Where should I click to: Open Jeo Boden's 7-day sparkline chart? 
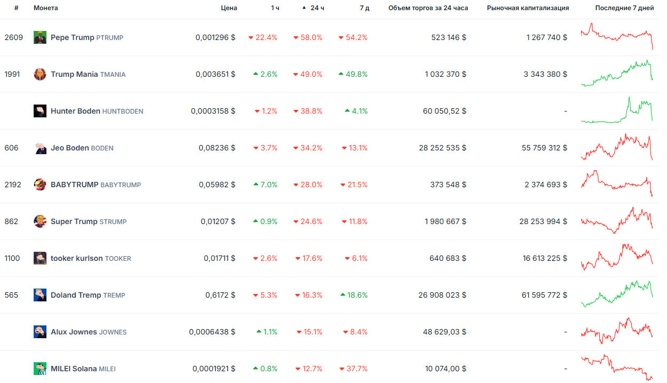click(x=617, y=147)
